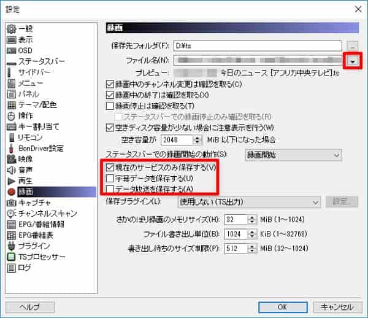The height and width of the screenshot is (318, 368).
Task: Open キャプチャ camera icon
Action: [11, 203]
